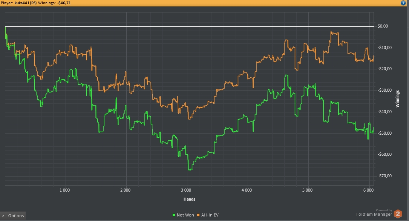Image resolution: width=409 pixels, height=221 pixels.
Task: Click the orange All-In EV legend square
Action: pyautogui.click(x=198, y=215)
